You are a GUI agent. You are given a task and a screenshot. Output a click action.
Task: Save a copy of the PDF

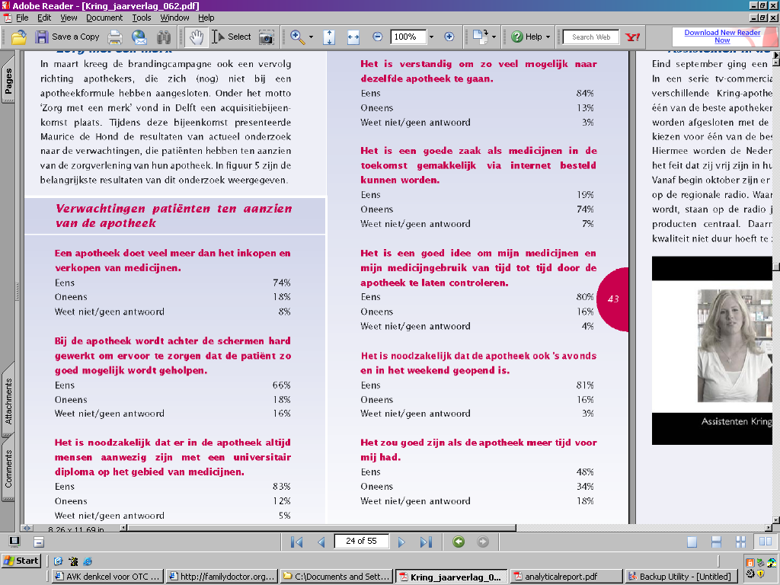[67, 37]
